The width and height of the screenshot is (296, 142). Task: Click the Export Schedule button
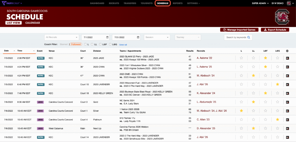[x=275, y=30]
